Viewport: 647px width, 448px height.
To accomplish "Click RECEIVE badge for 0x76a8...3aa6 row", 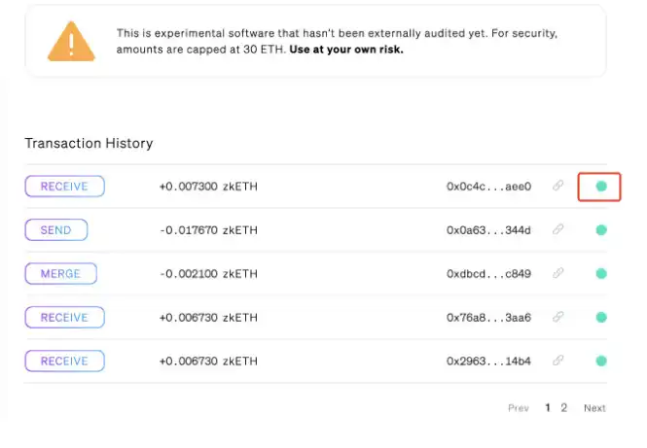I will 64,318.
